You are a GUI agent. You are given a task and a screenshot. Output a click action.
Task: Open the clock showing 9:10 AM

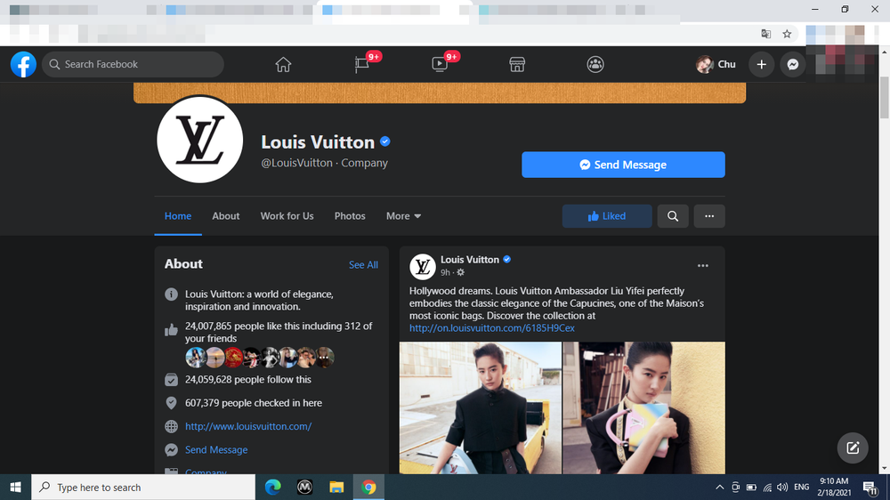[834, 487]
